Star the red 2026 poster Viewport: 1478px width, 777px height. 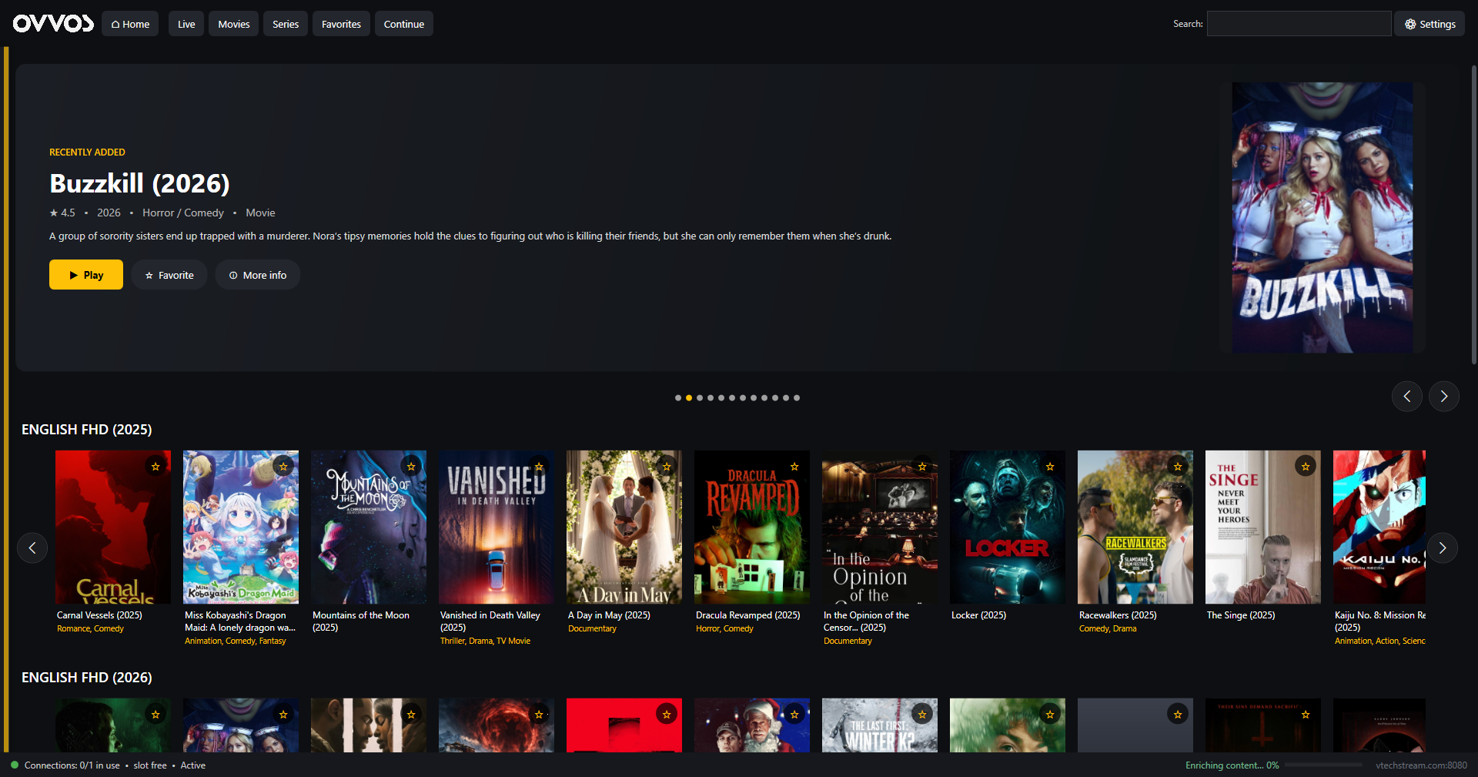tap(667, 715)
